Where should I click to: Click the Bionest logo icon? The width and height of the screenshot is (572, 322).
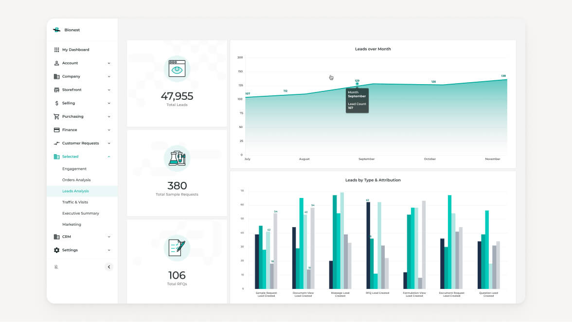pos(57,30)
